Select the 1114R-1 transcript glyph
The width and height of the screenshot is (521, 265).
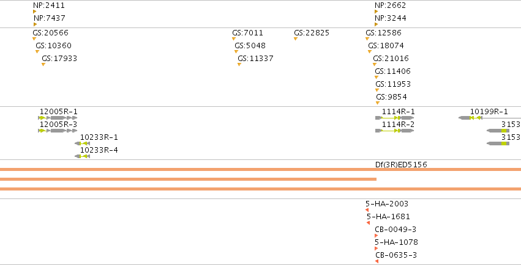(x=395, y=118)
